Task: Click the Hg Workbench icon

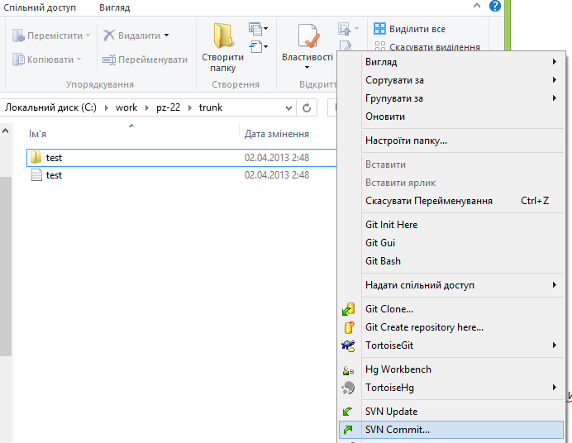Action: 348,370
